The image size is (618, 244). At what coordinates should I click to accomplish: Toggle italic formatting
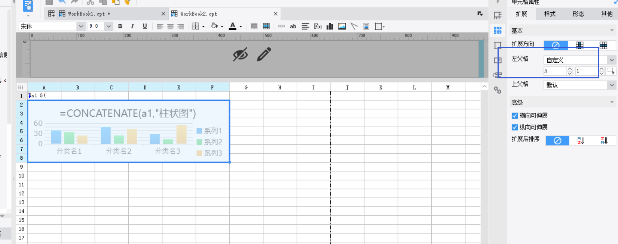pos(132,26)
